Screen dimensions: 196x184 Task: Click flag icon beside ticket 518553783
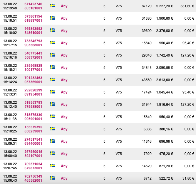point(52,104)
